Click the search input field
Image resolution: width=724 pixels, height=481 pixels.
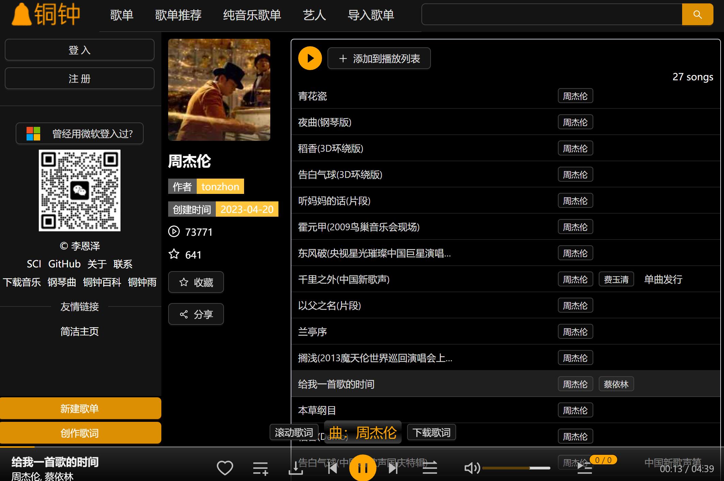552,15
